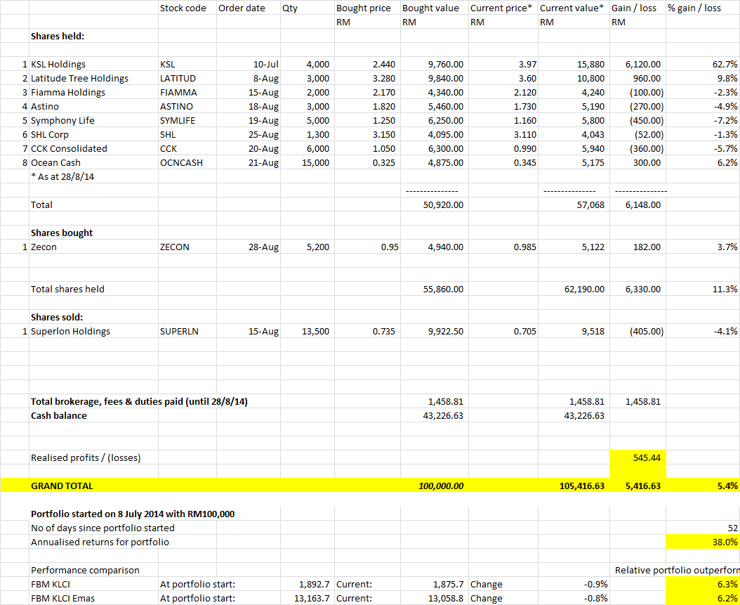Click days since portfolio started value 52
Image resolution: width=740 pixels, height=605 pixels.
(703, 528)
